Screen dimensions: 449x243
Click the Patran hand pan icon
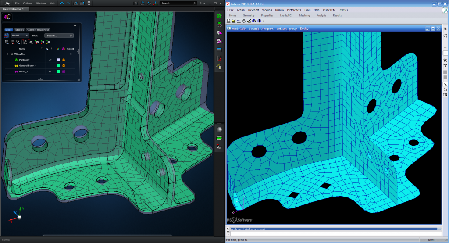[x=244, y=21]
